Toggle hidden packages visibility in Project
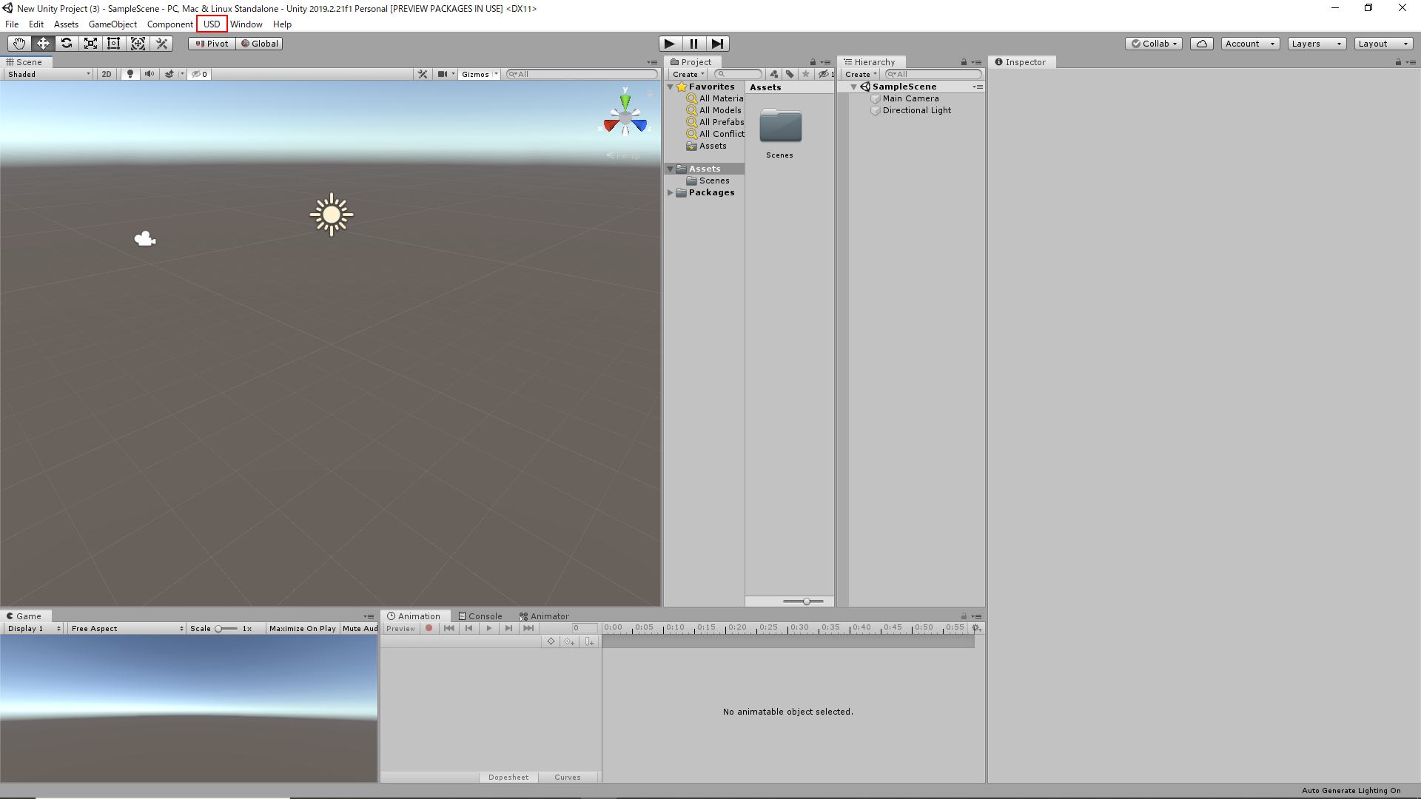Viewport: 1421px width, 799px height. pos(825,74)
